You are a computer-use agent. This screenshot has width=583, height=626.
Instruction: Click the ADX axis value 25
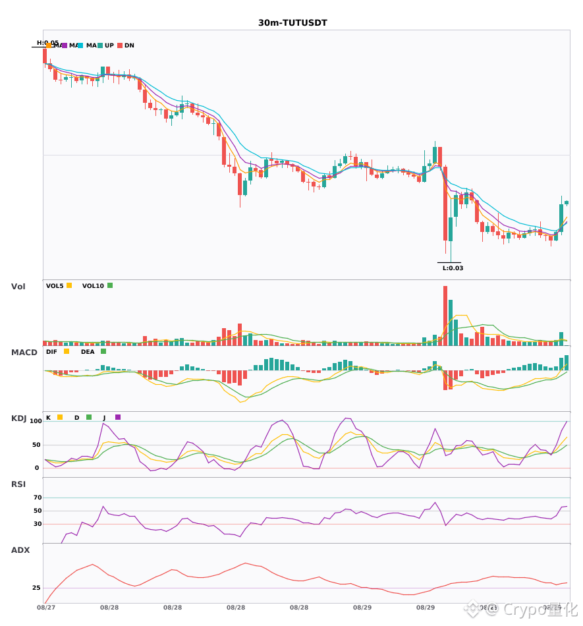tap(36, 588)
